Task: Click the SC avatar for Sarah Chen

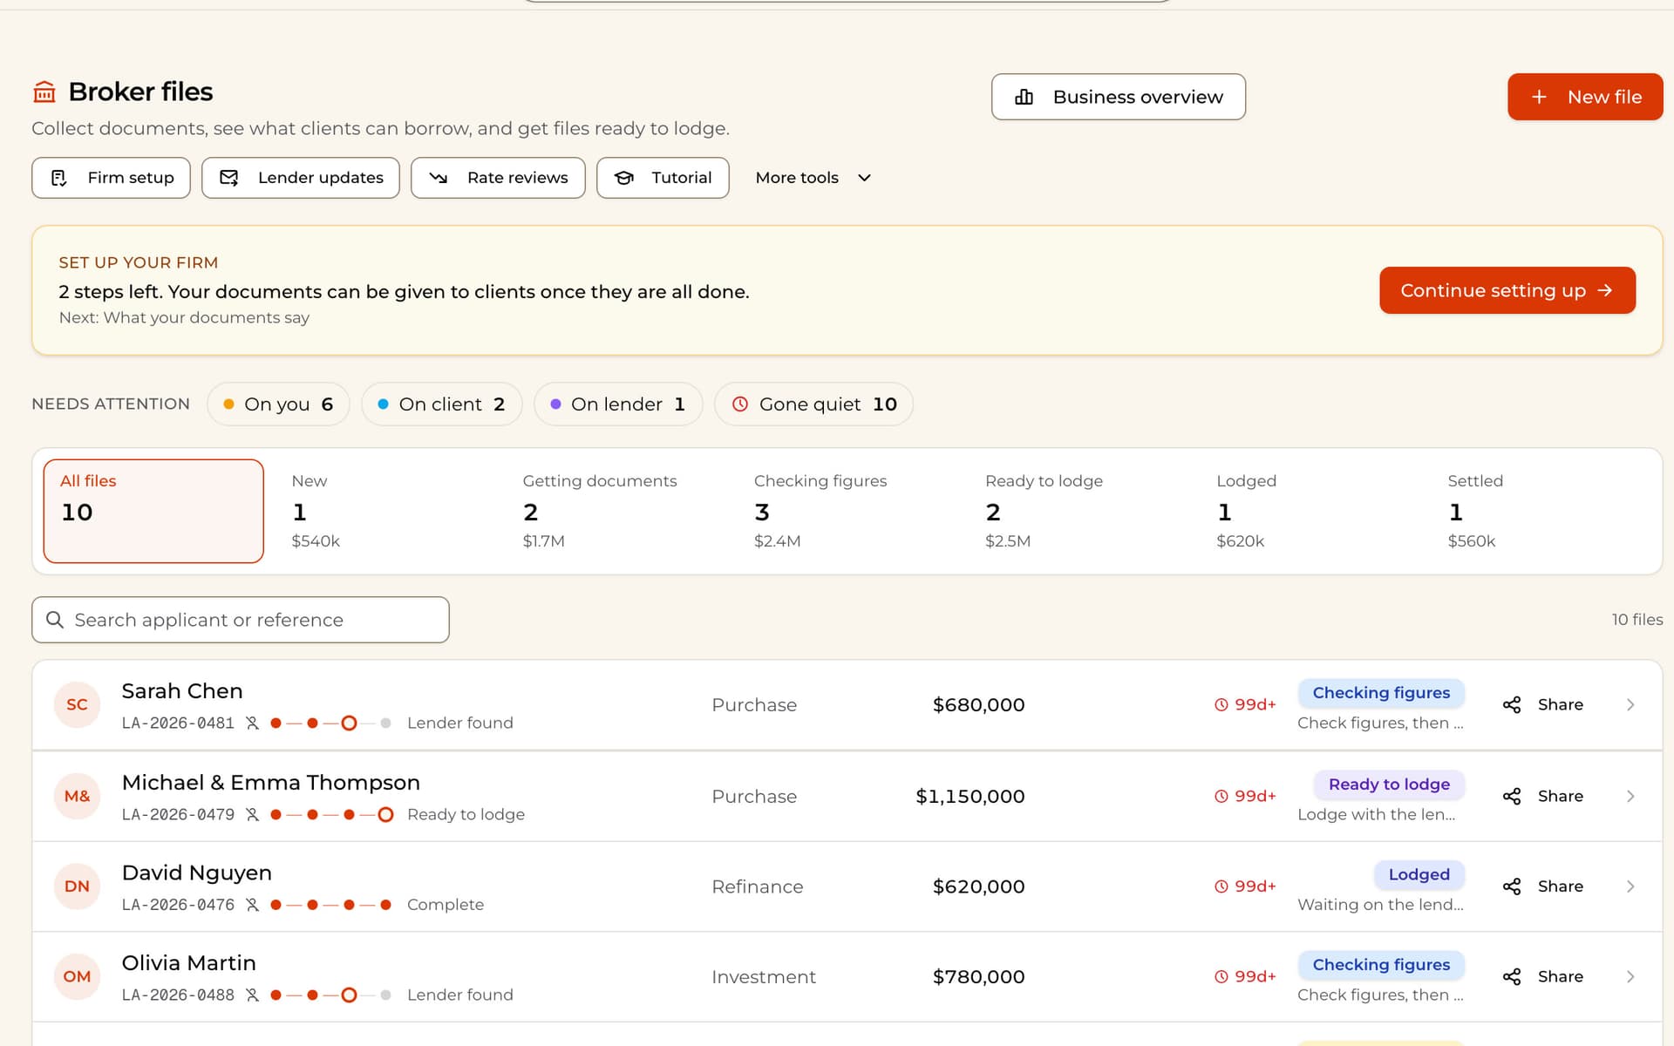Action: click(77, 705)
